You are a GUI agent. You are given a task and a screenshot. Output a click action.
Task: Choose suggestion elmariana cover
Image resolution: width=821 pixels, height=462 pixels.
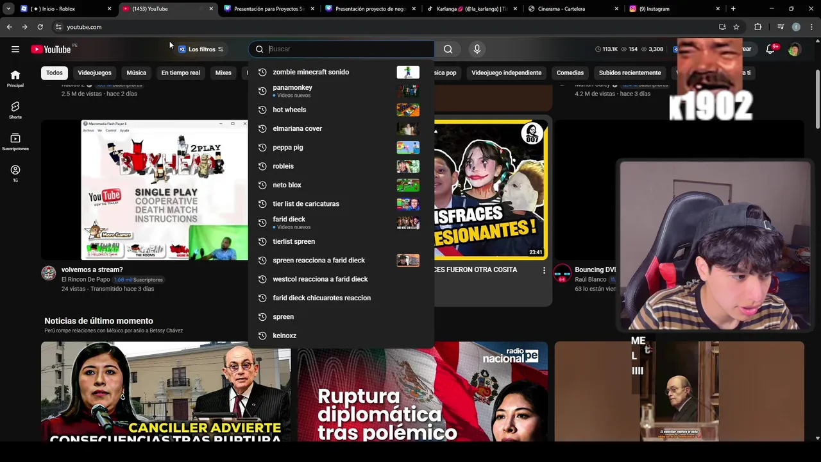coord(341,128)
